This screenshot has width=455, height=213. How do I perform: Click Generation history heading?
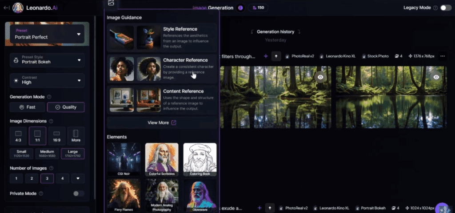click(275, 32)
